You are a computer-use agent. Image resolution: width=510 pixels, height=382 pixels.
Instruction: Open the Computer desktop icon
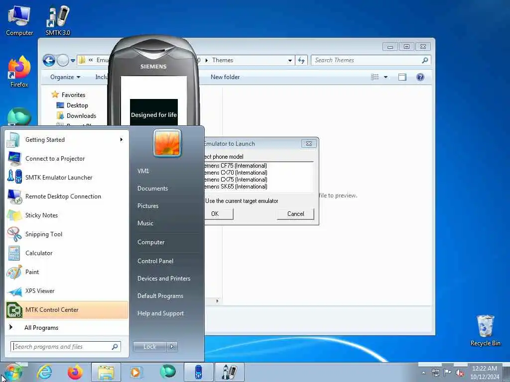19,21
